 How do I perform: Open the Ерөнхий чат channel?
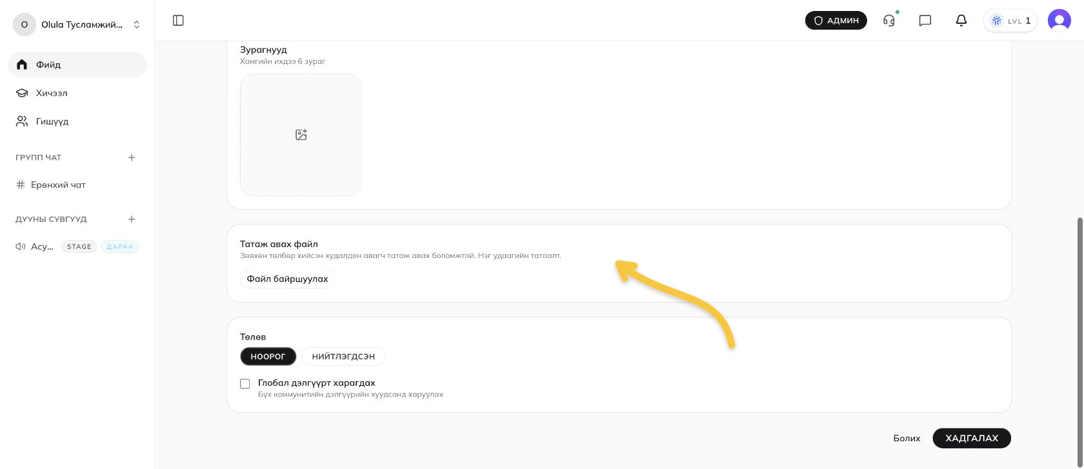[77, 185]
